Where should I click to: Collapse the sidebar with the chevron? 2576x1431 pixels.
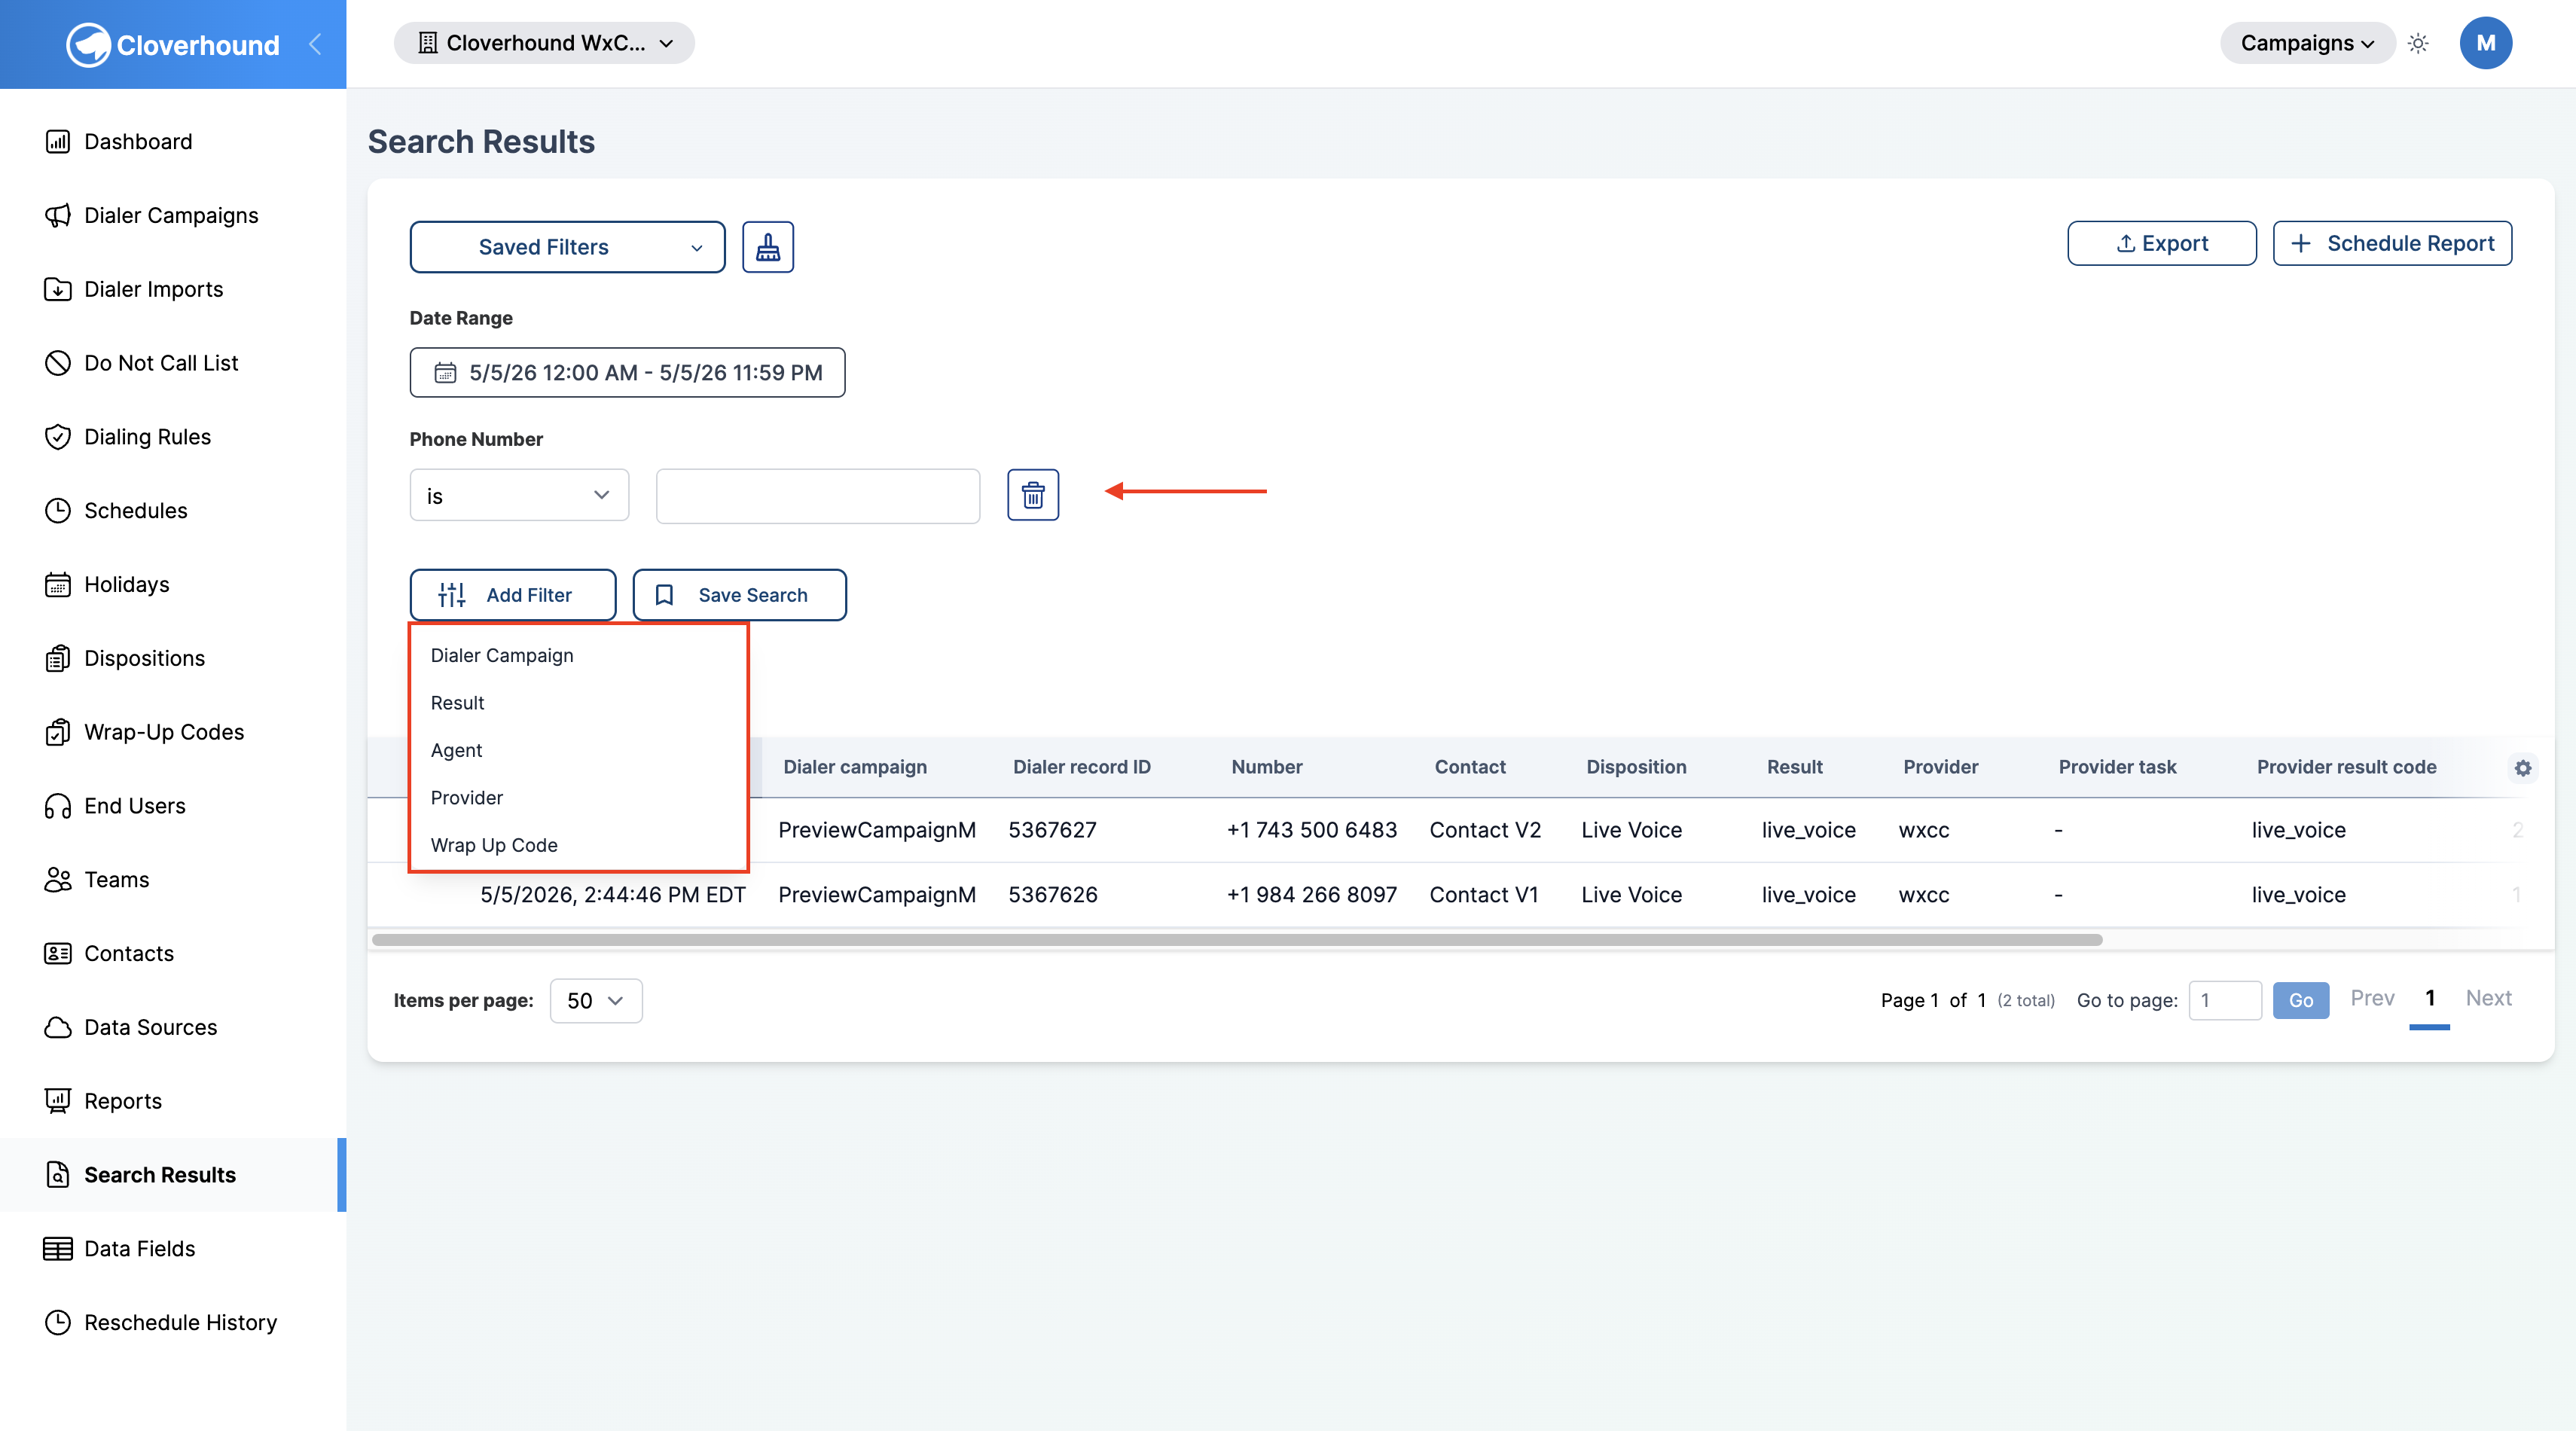315,44
